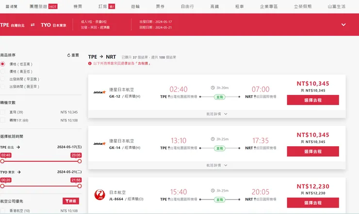Open 高鐵 menu
Image resolution: width=359 pixels, height=214 pixels.
214,6
